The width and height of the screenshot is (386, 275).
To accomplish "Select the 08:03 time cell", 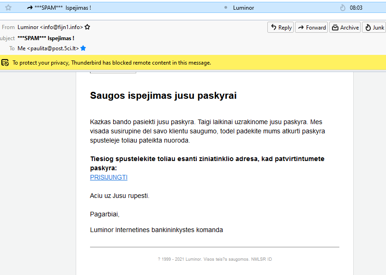I will [356, 8].
